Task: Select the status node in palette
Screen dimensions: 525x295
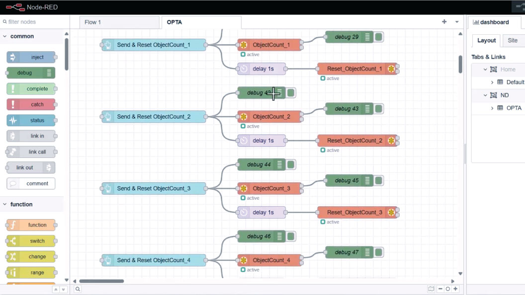Action: (x=31, y=120)
